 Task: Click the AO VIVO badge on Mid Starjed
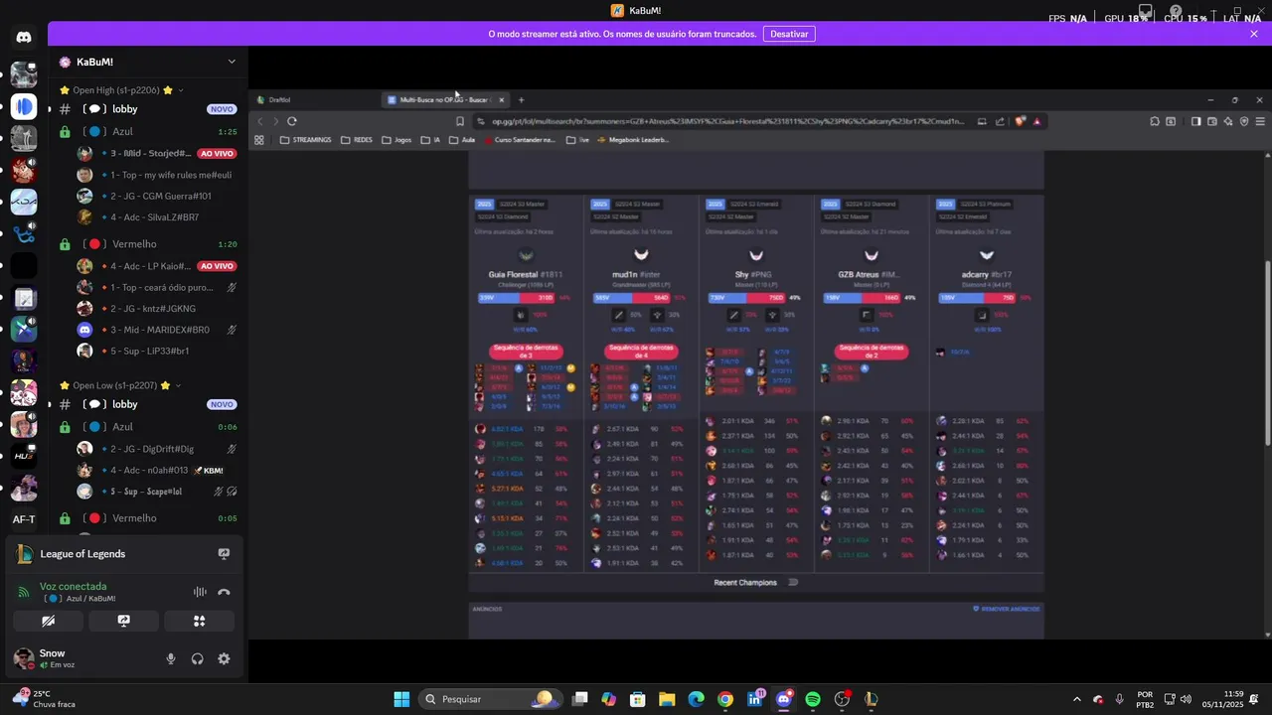(217, 154)
